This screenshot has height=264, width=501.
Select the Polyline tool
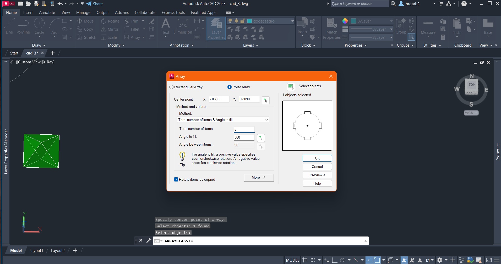(23, 26)
